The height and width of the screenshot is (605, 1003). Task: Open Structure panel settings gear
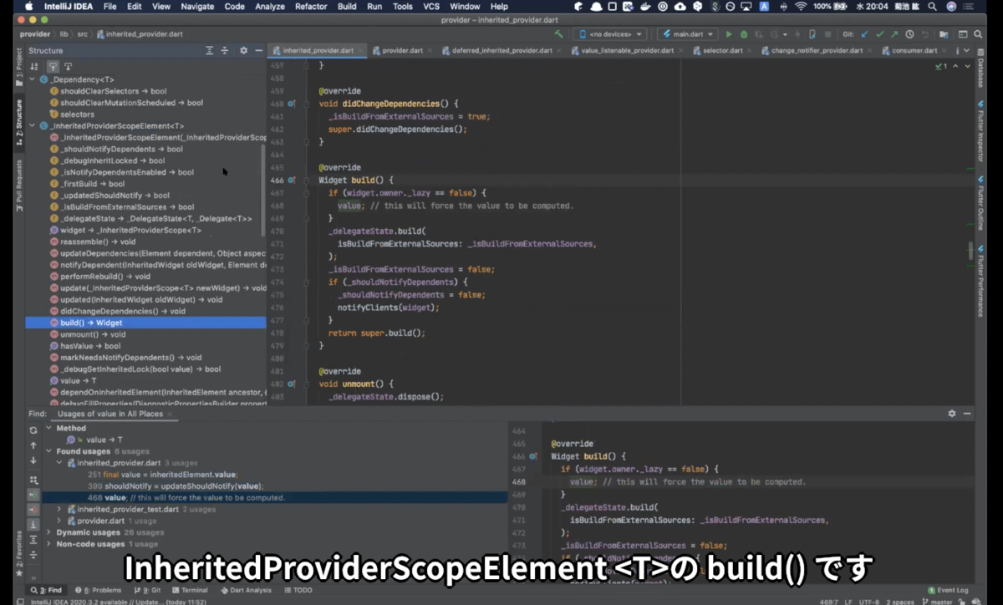coord(243,51)
